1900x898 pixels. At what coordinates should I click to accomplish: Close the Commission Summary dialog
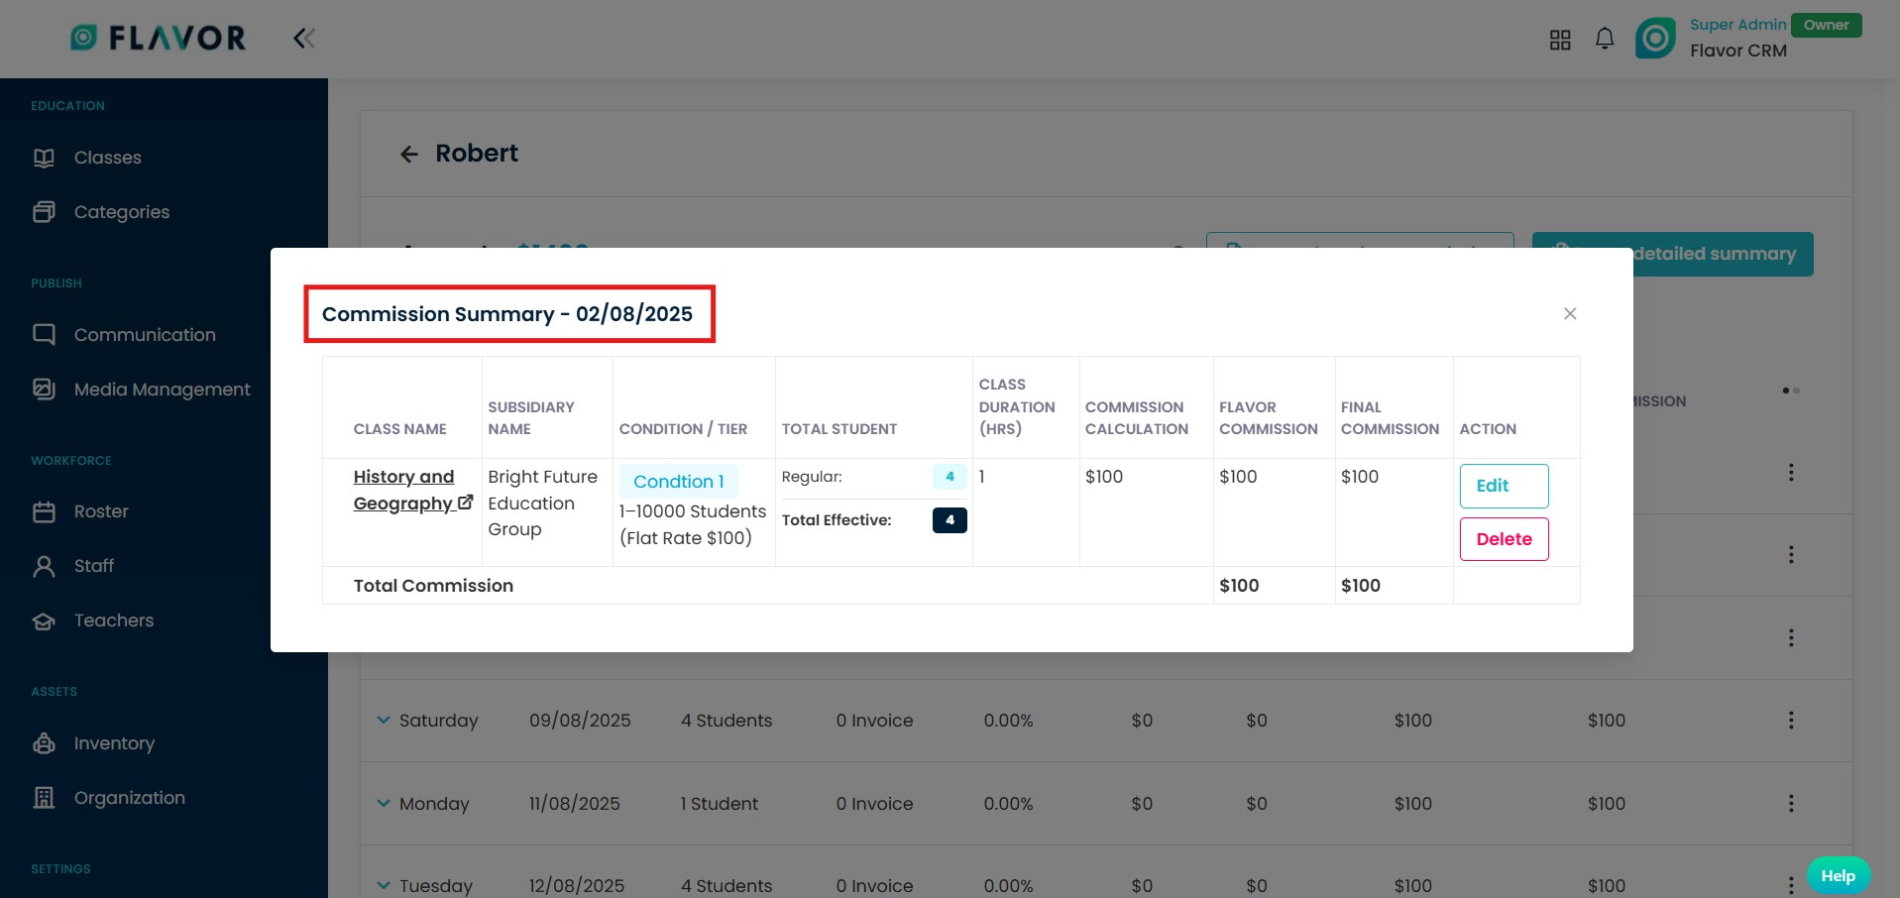pyautogui.click(x=1569, y=314)
